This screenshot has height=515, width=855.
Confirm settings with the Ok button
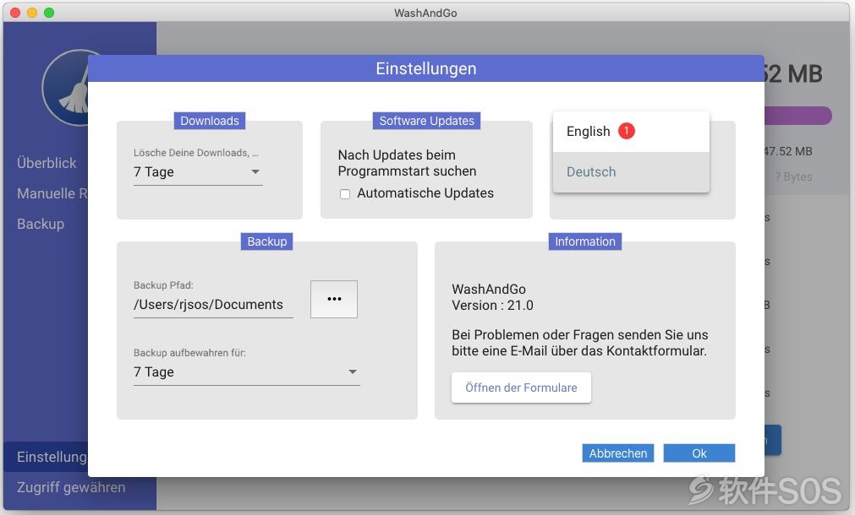tap(699, 453)
